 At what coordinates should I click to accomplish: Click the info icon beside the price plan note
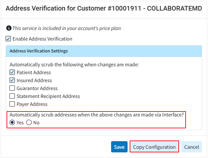pyautogui.click(x=9, y=28)
